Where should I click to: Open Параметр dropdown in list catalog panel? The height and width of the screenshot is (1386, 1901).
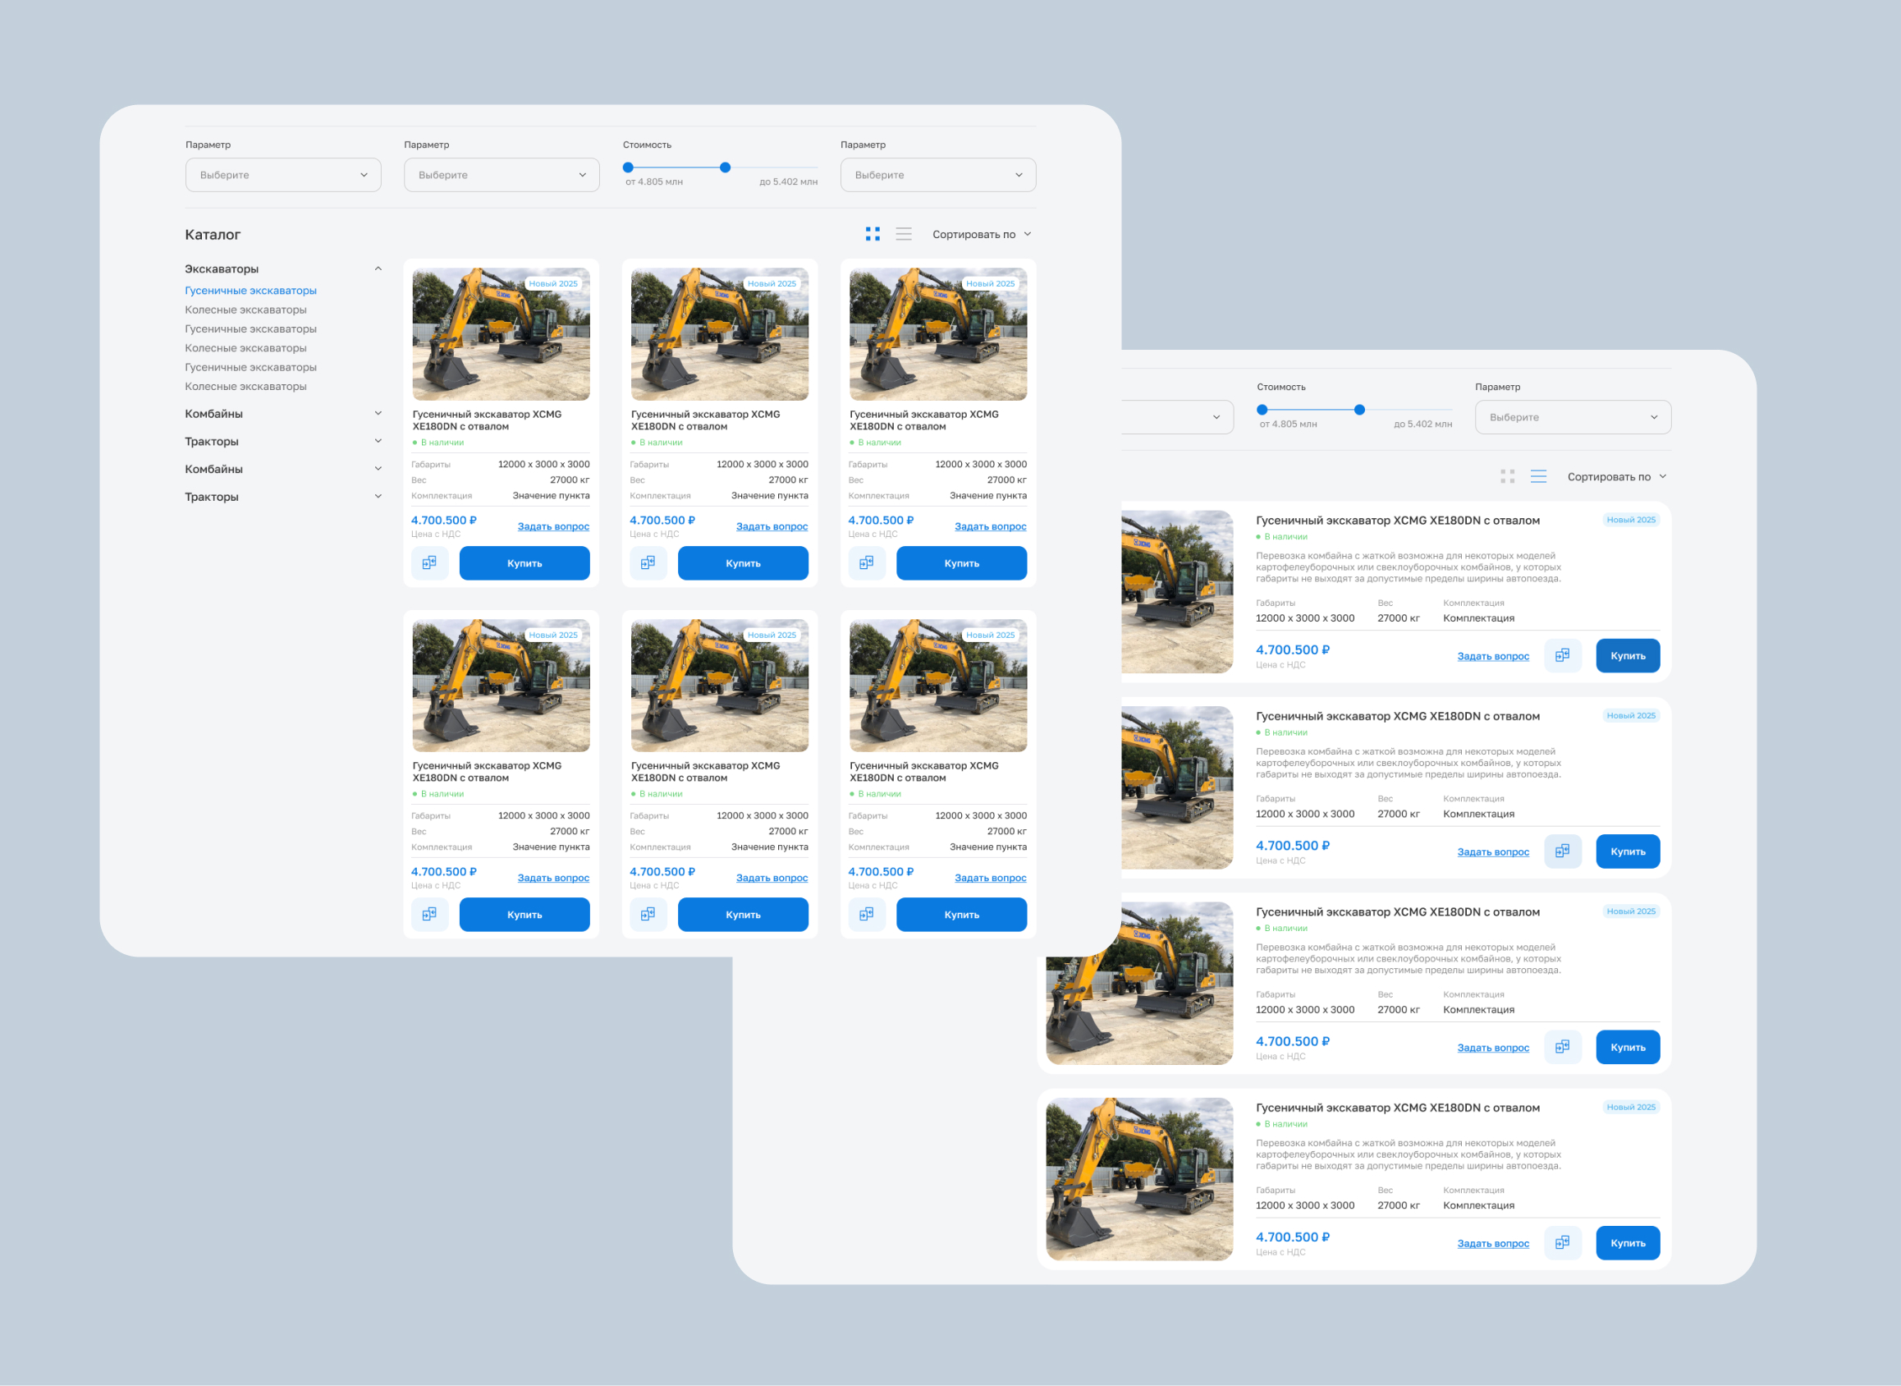click(1573, 417)
